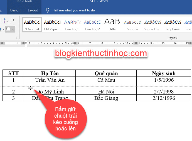Toggle Show/Hide paragraph marks
This screenshot has width=192, height=141.
click(x=14, y=20)
